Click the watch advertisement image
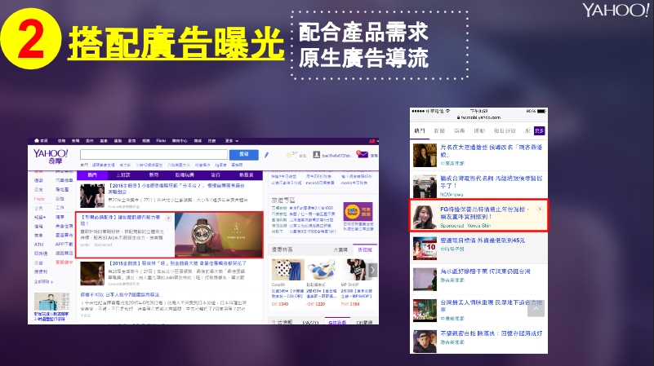654x366 pixels. pos(217,234)
